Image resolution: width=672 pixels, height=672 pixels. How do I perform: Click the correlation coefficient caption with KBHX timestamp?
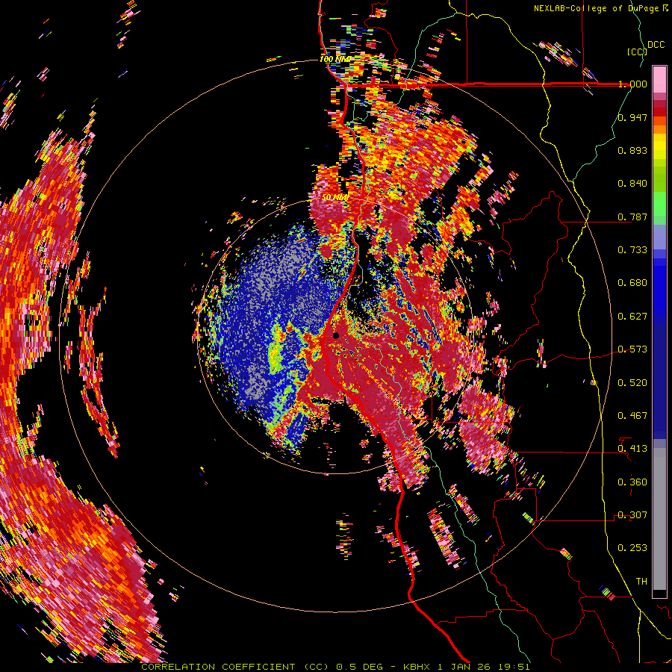click(x=335, y=667)
